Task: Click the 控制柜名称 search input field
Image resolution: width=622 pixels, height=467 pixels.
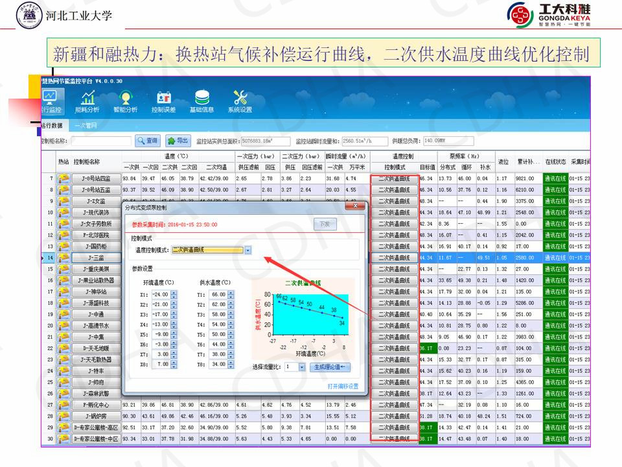Action: pos(100,141)
